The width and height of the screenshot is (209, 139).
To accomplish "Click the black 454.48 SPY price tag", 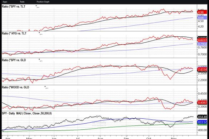I will tap(202, 117).
